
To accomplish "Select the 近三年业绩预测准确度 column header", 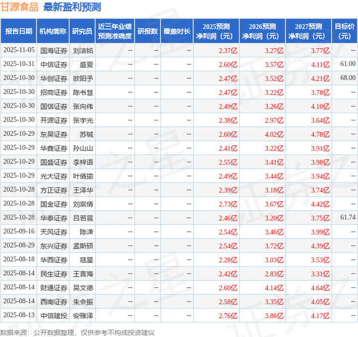I will coord(115,31).
